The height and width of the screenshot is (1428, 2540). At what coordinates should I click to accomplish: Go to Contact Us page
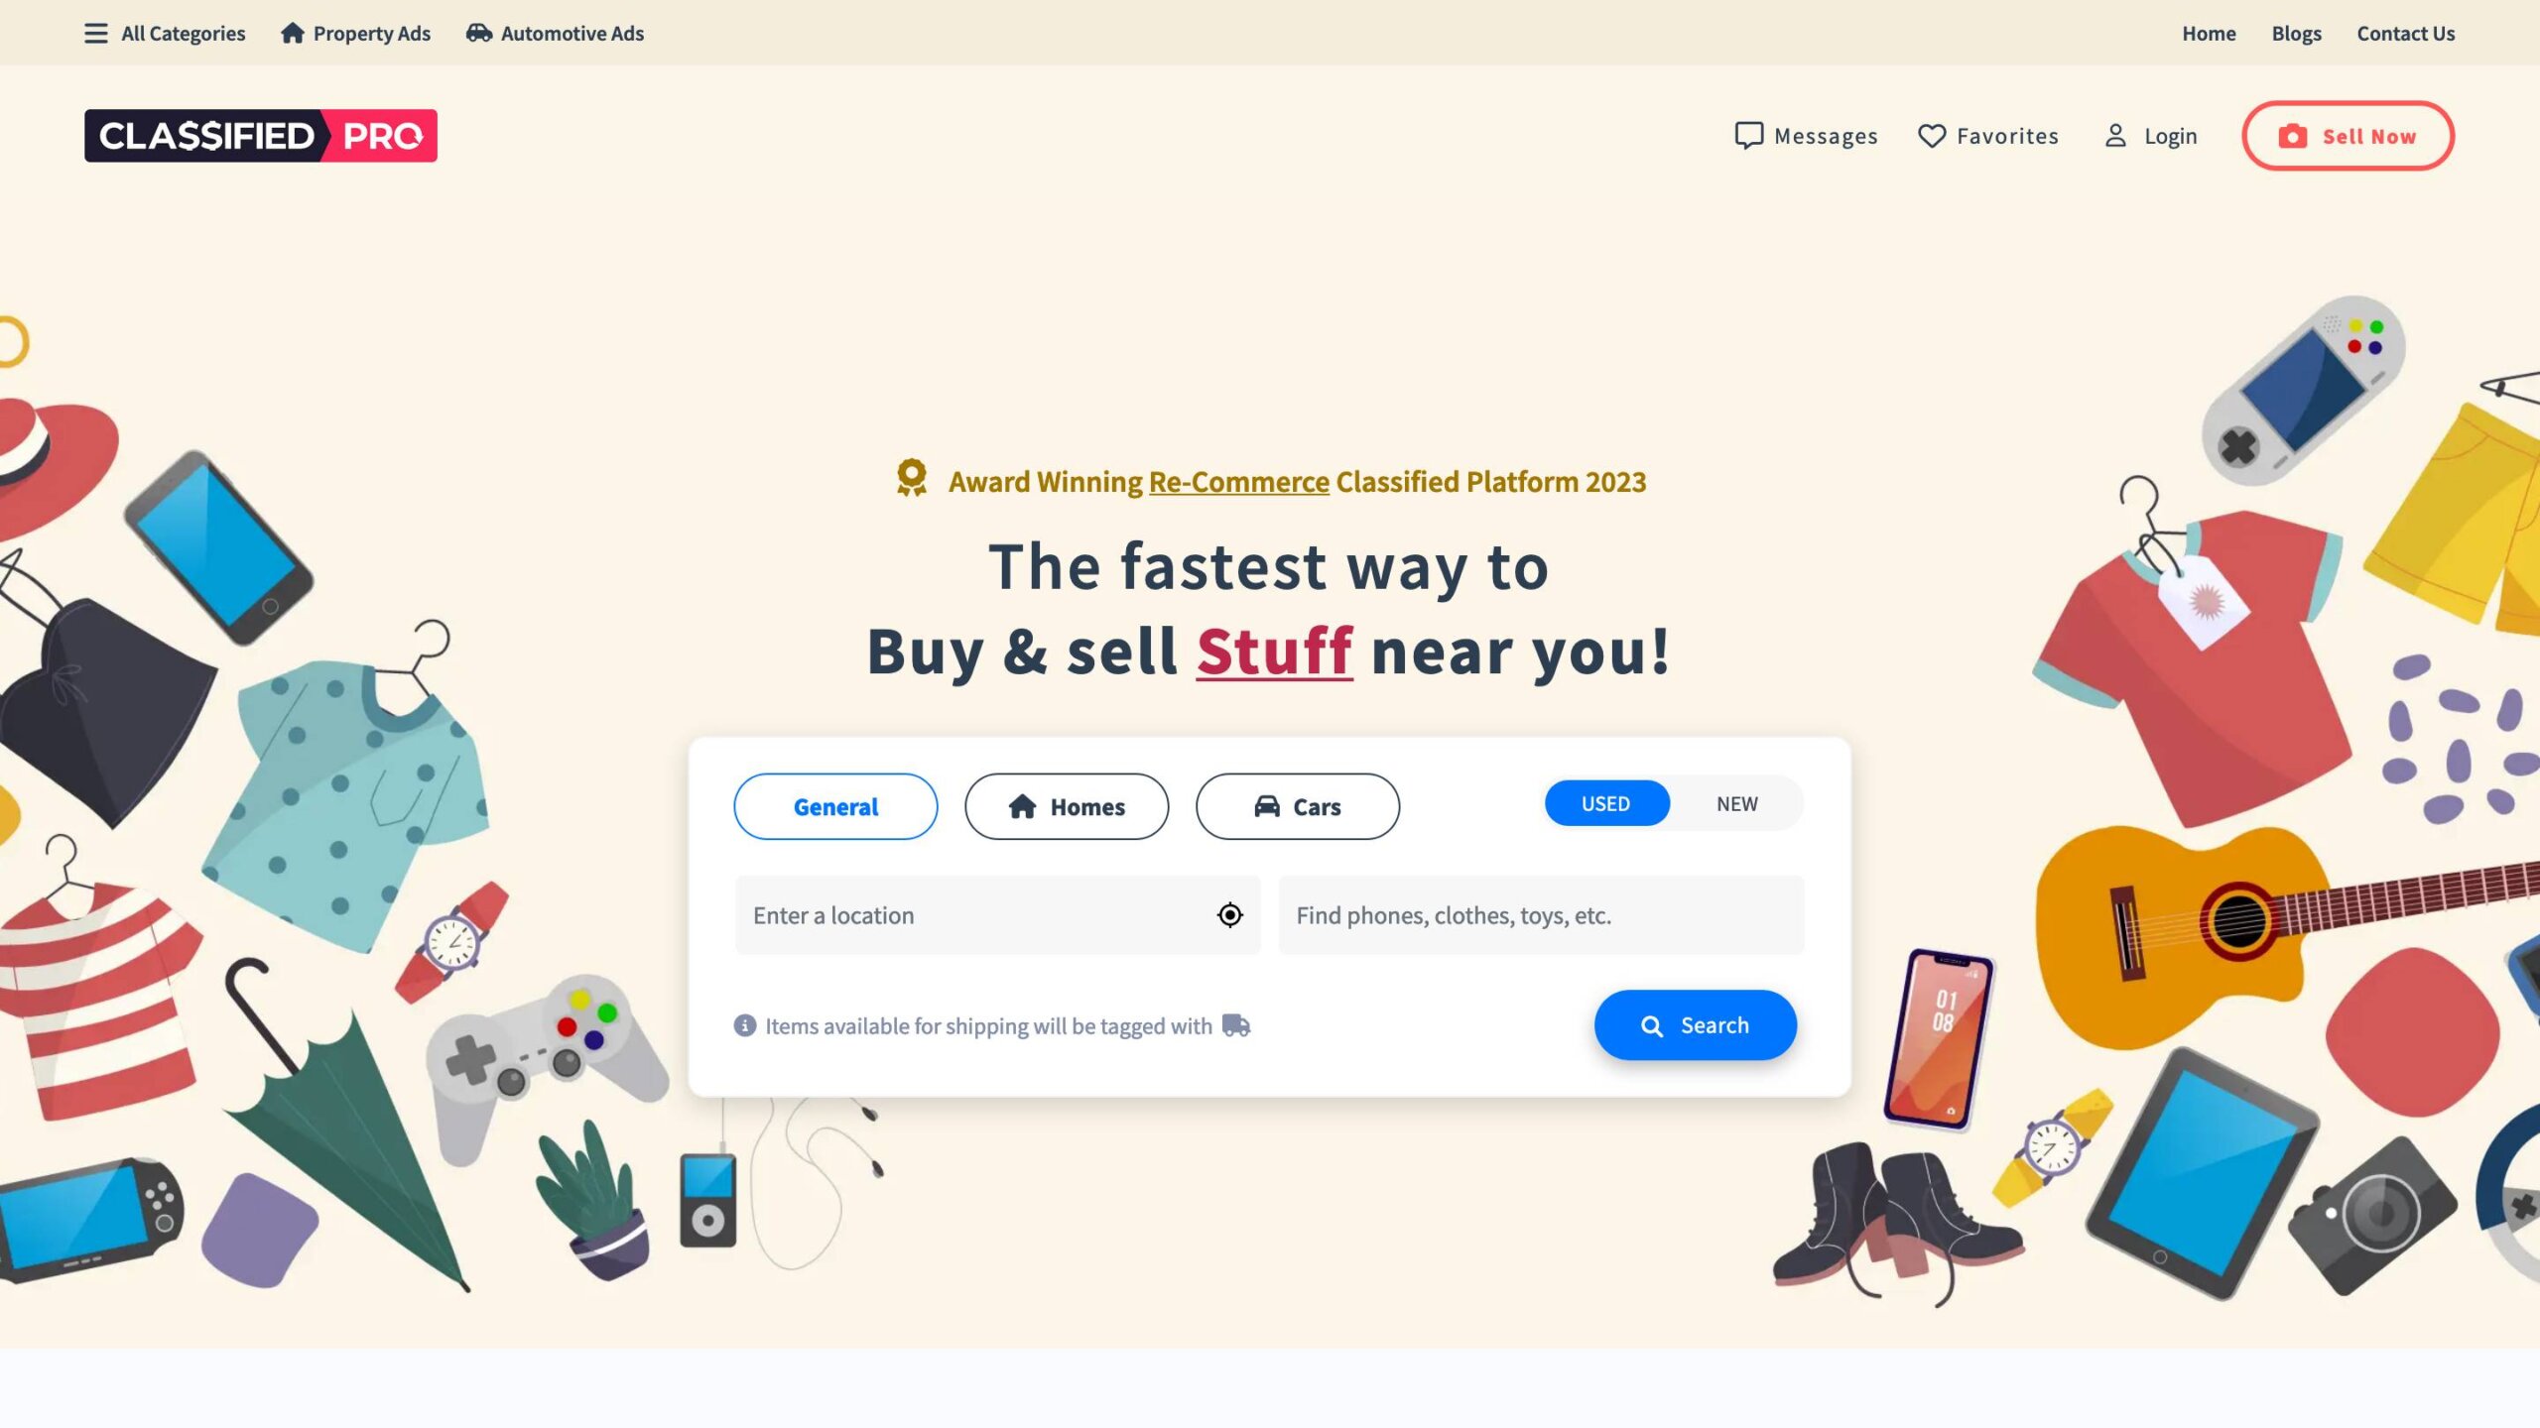coord(2405,34)
